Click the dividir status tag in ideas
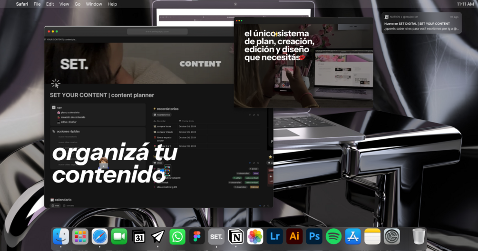This screenshot has width=478, height=251. 254,169
